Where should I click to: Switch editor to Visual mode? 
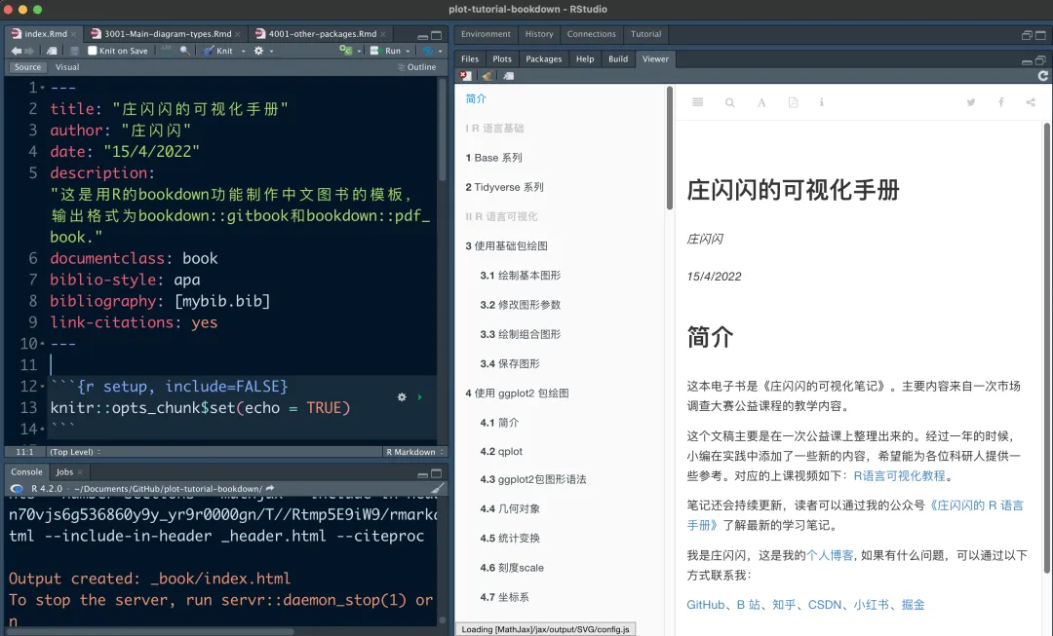point(67,67)
